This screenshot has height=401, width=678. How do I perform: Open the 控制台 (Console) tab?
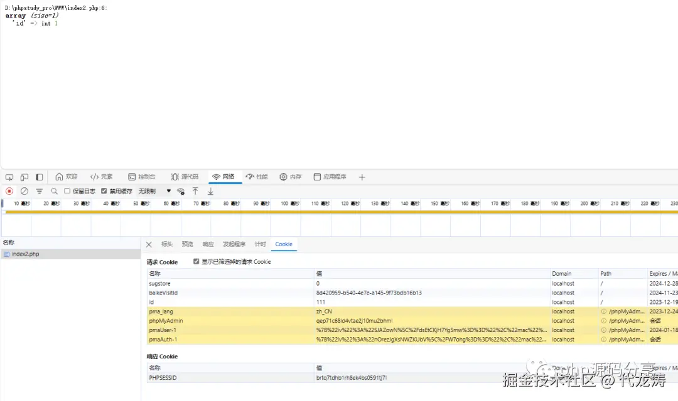(141, 177)
